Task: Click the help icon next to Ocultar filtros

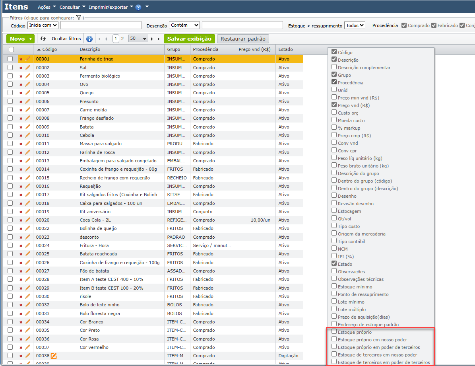Action: point(89,39)
